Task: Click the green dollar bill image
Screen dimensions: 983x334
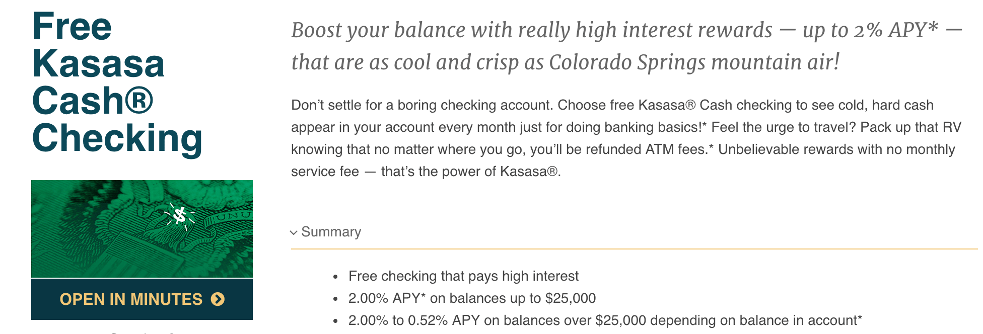Action: click(x=142, y=229)
